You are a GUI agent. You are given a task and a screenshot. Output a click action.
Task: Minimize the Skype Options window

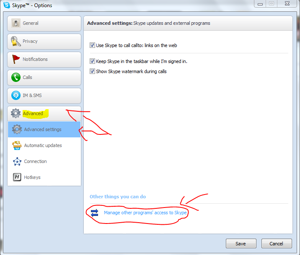point(260,4)
